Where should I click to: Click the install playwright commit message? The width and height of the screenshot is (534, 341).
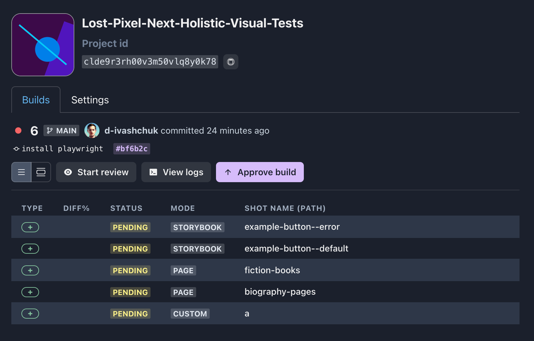[x=62, y=149]
